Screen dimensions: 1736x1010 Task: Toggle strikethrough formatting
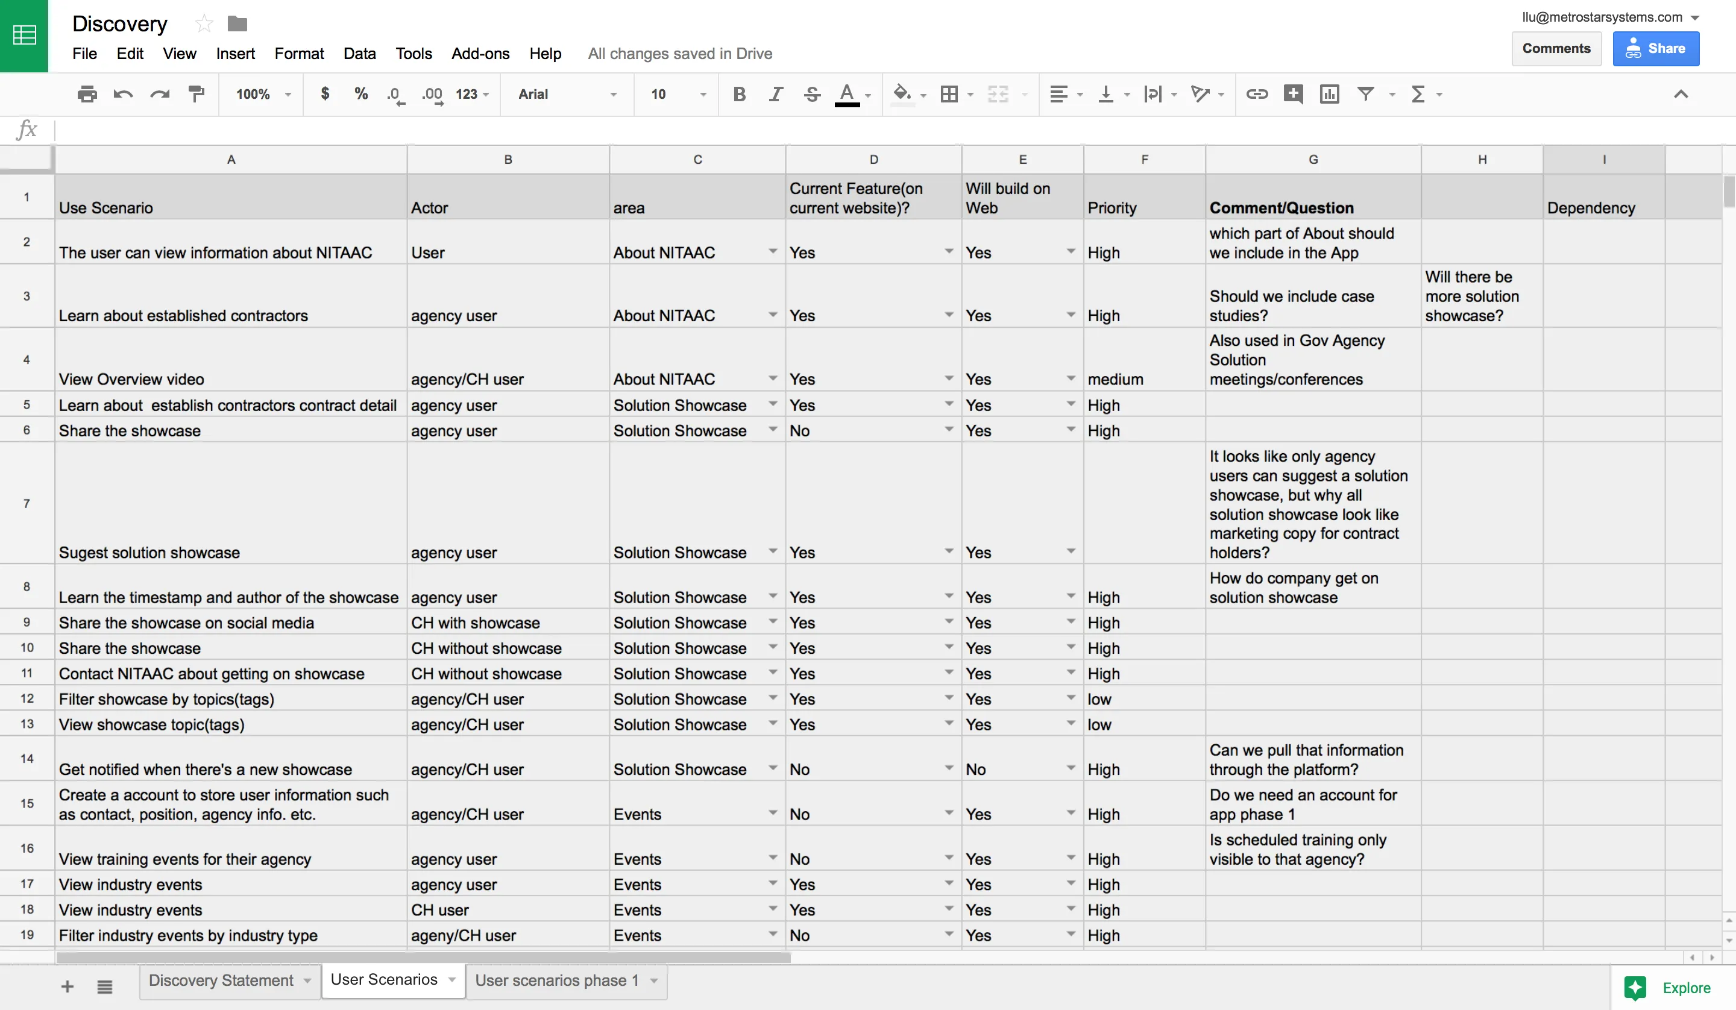812,95
